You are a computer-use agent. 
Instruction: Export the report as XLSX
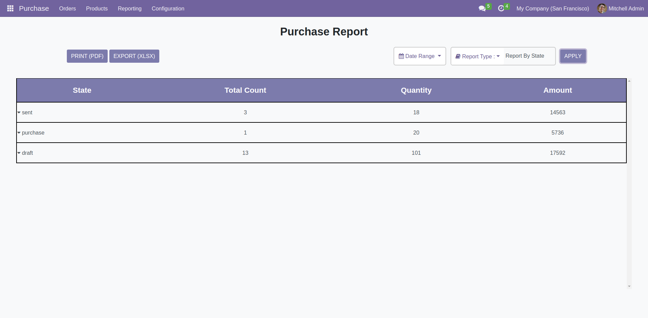click(134, 56)
